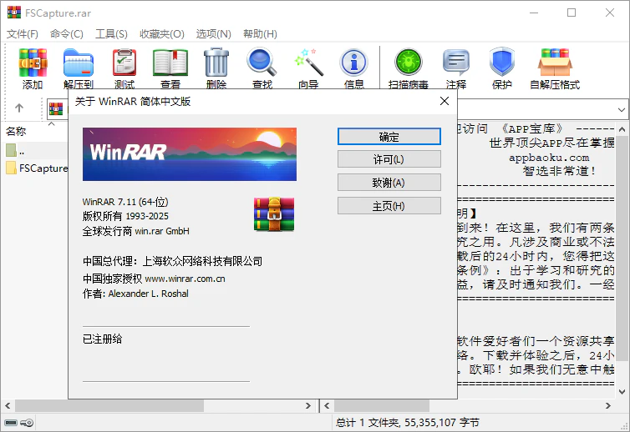Click the "已注册给" registration text
Image resolution: width=630 pixels, height=432 pixels.
tap(103, 339)
